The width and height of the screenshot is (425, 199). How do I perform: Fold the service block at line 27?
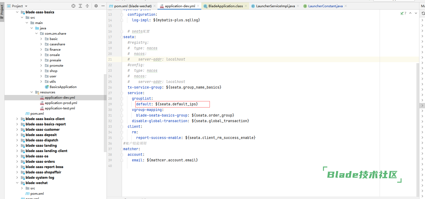[x=122, y=93]
